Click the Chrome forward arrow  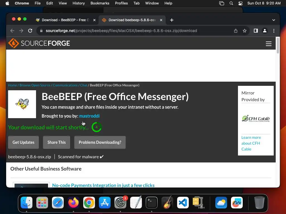click(x=21, y=31)
